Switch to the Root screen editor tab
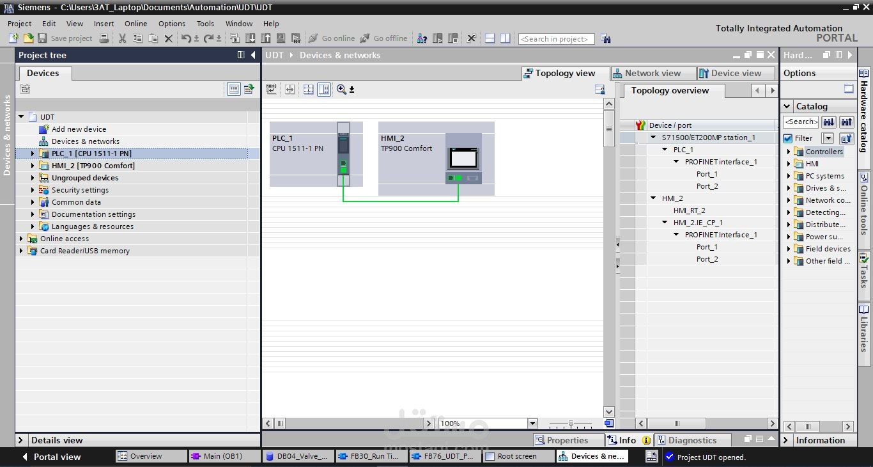The width and height of the screenshot is (873, 467). [518, 456]
